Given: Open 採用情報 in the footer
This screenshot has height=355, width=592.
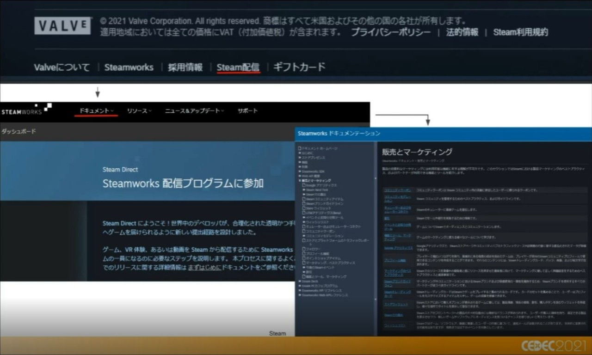Looking at the screenshot, I should (185, 67).
